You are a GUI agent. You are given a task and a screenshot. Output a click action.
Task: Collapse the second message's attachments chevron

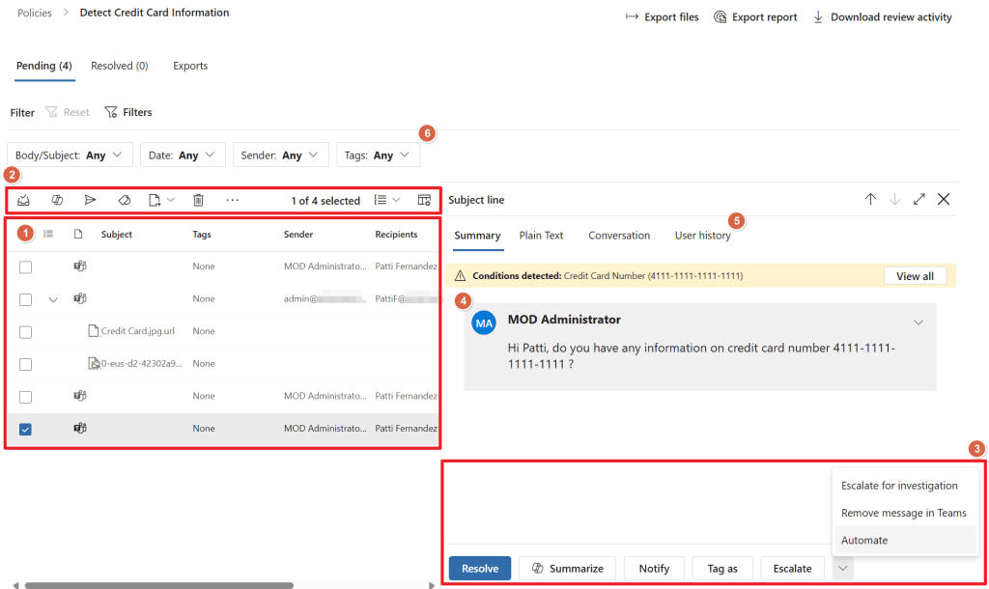tap(53, 299)
